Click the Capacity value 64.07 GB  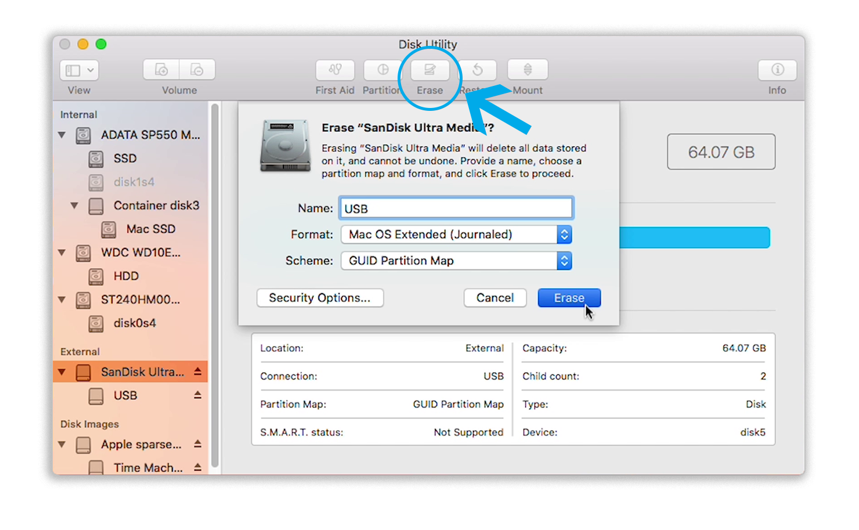point(744,348)
